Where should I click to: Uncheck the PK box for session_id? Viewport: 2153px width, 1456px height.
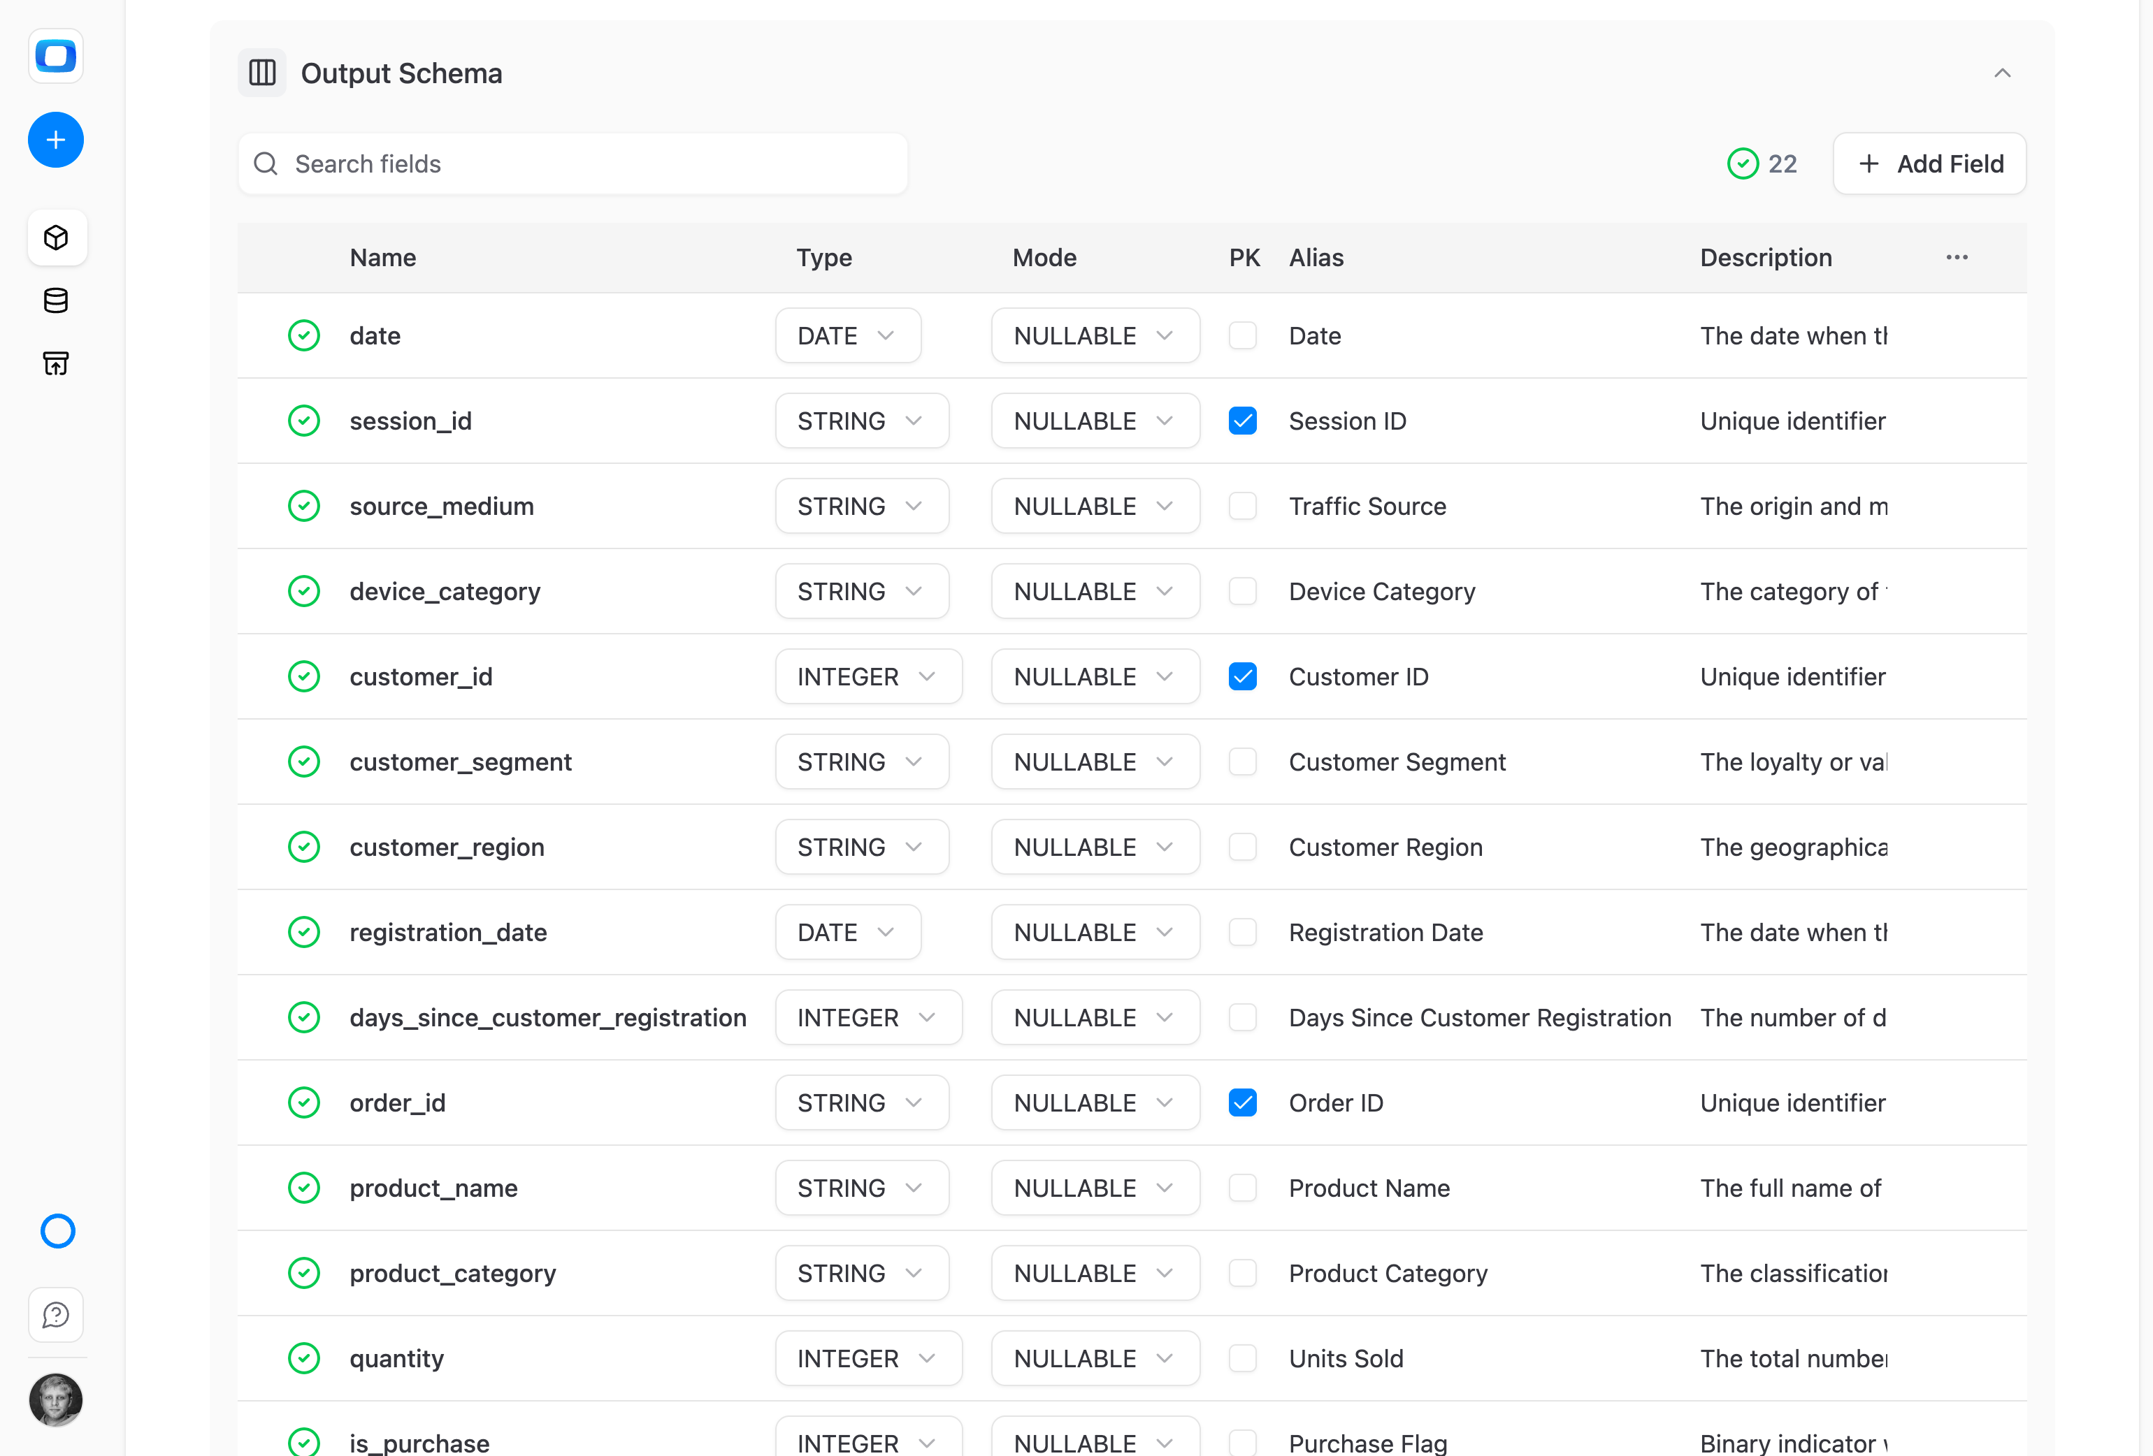(x=1242, y=421)
